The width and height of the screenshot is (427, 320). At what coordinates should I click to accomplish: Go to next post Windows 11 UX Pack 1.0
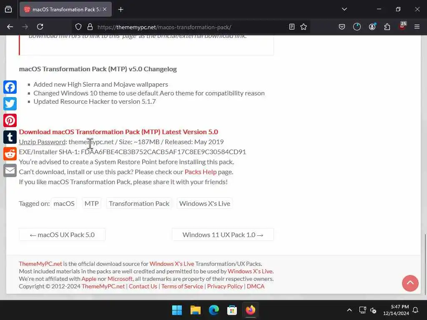[x=223, y=235]
